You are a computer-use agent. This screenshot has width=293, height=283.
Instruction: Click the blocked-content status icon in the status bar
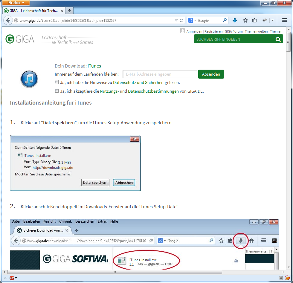tap(287, 278)
